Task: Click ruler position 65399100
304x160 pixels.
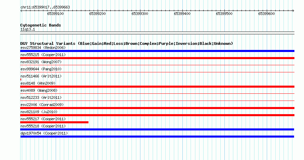Action: [x=55, y=14]
